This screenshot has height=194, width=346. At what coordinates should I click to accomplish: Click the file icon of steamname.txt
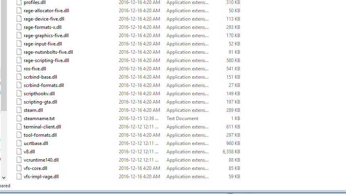[19, 118]
